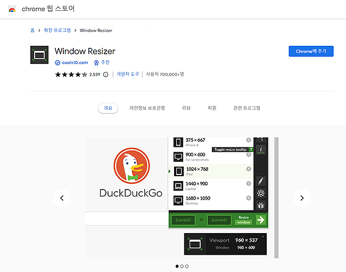Click the second (current) height field
This screenshot has width=346, height=272.
pyautogui.click(x=219, y=220)
